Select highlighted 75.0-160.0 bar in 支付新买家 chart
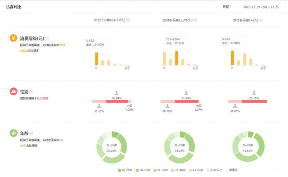 pyautogui.click(x=176, y=58)
